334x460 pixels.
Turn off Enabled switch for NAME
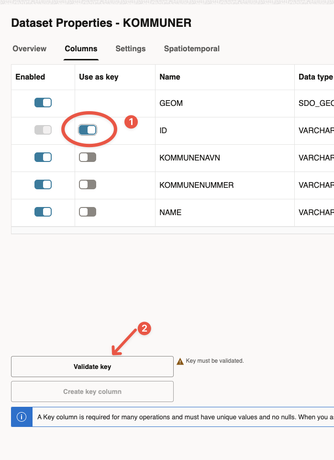(43, 212)
